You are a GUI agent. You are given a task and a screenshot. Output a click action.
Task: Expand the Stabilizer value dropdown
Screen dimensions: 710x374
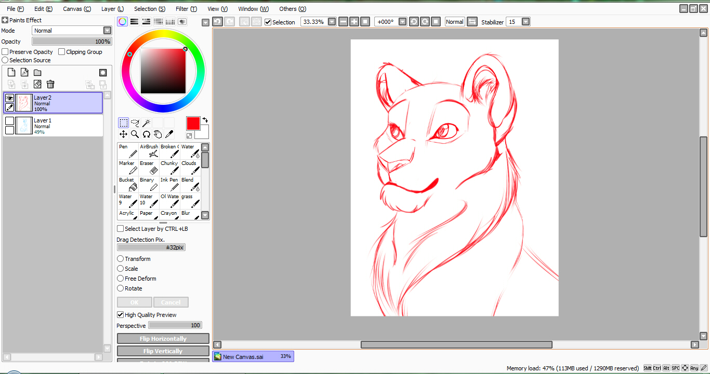click(525, 22)
